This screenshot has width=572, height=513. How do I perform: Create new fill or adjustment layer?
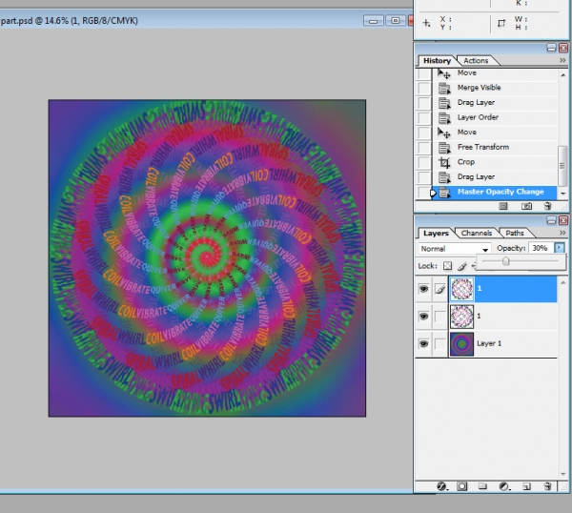click(505, 486)
